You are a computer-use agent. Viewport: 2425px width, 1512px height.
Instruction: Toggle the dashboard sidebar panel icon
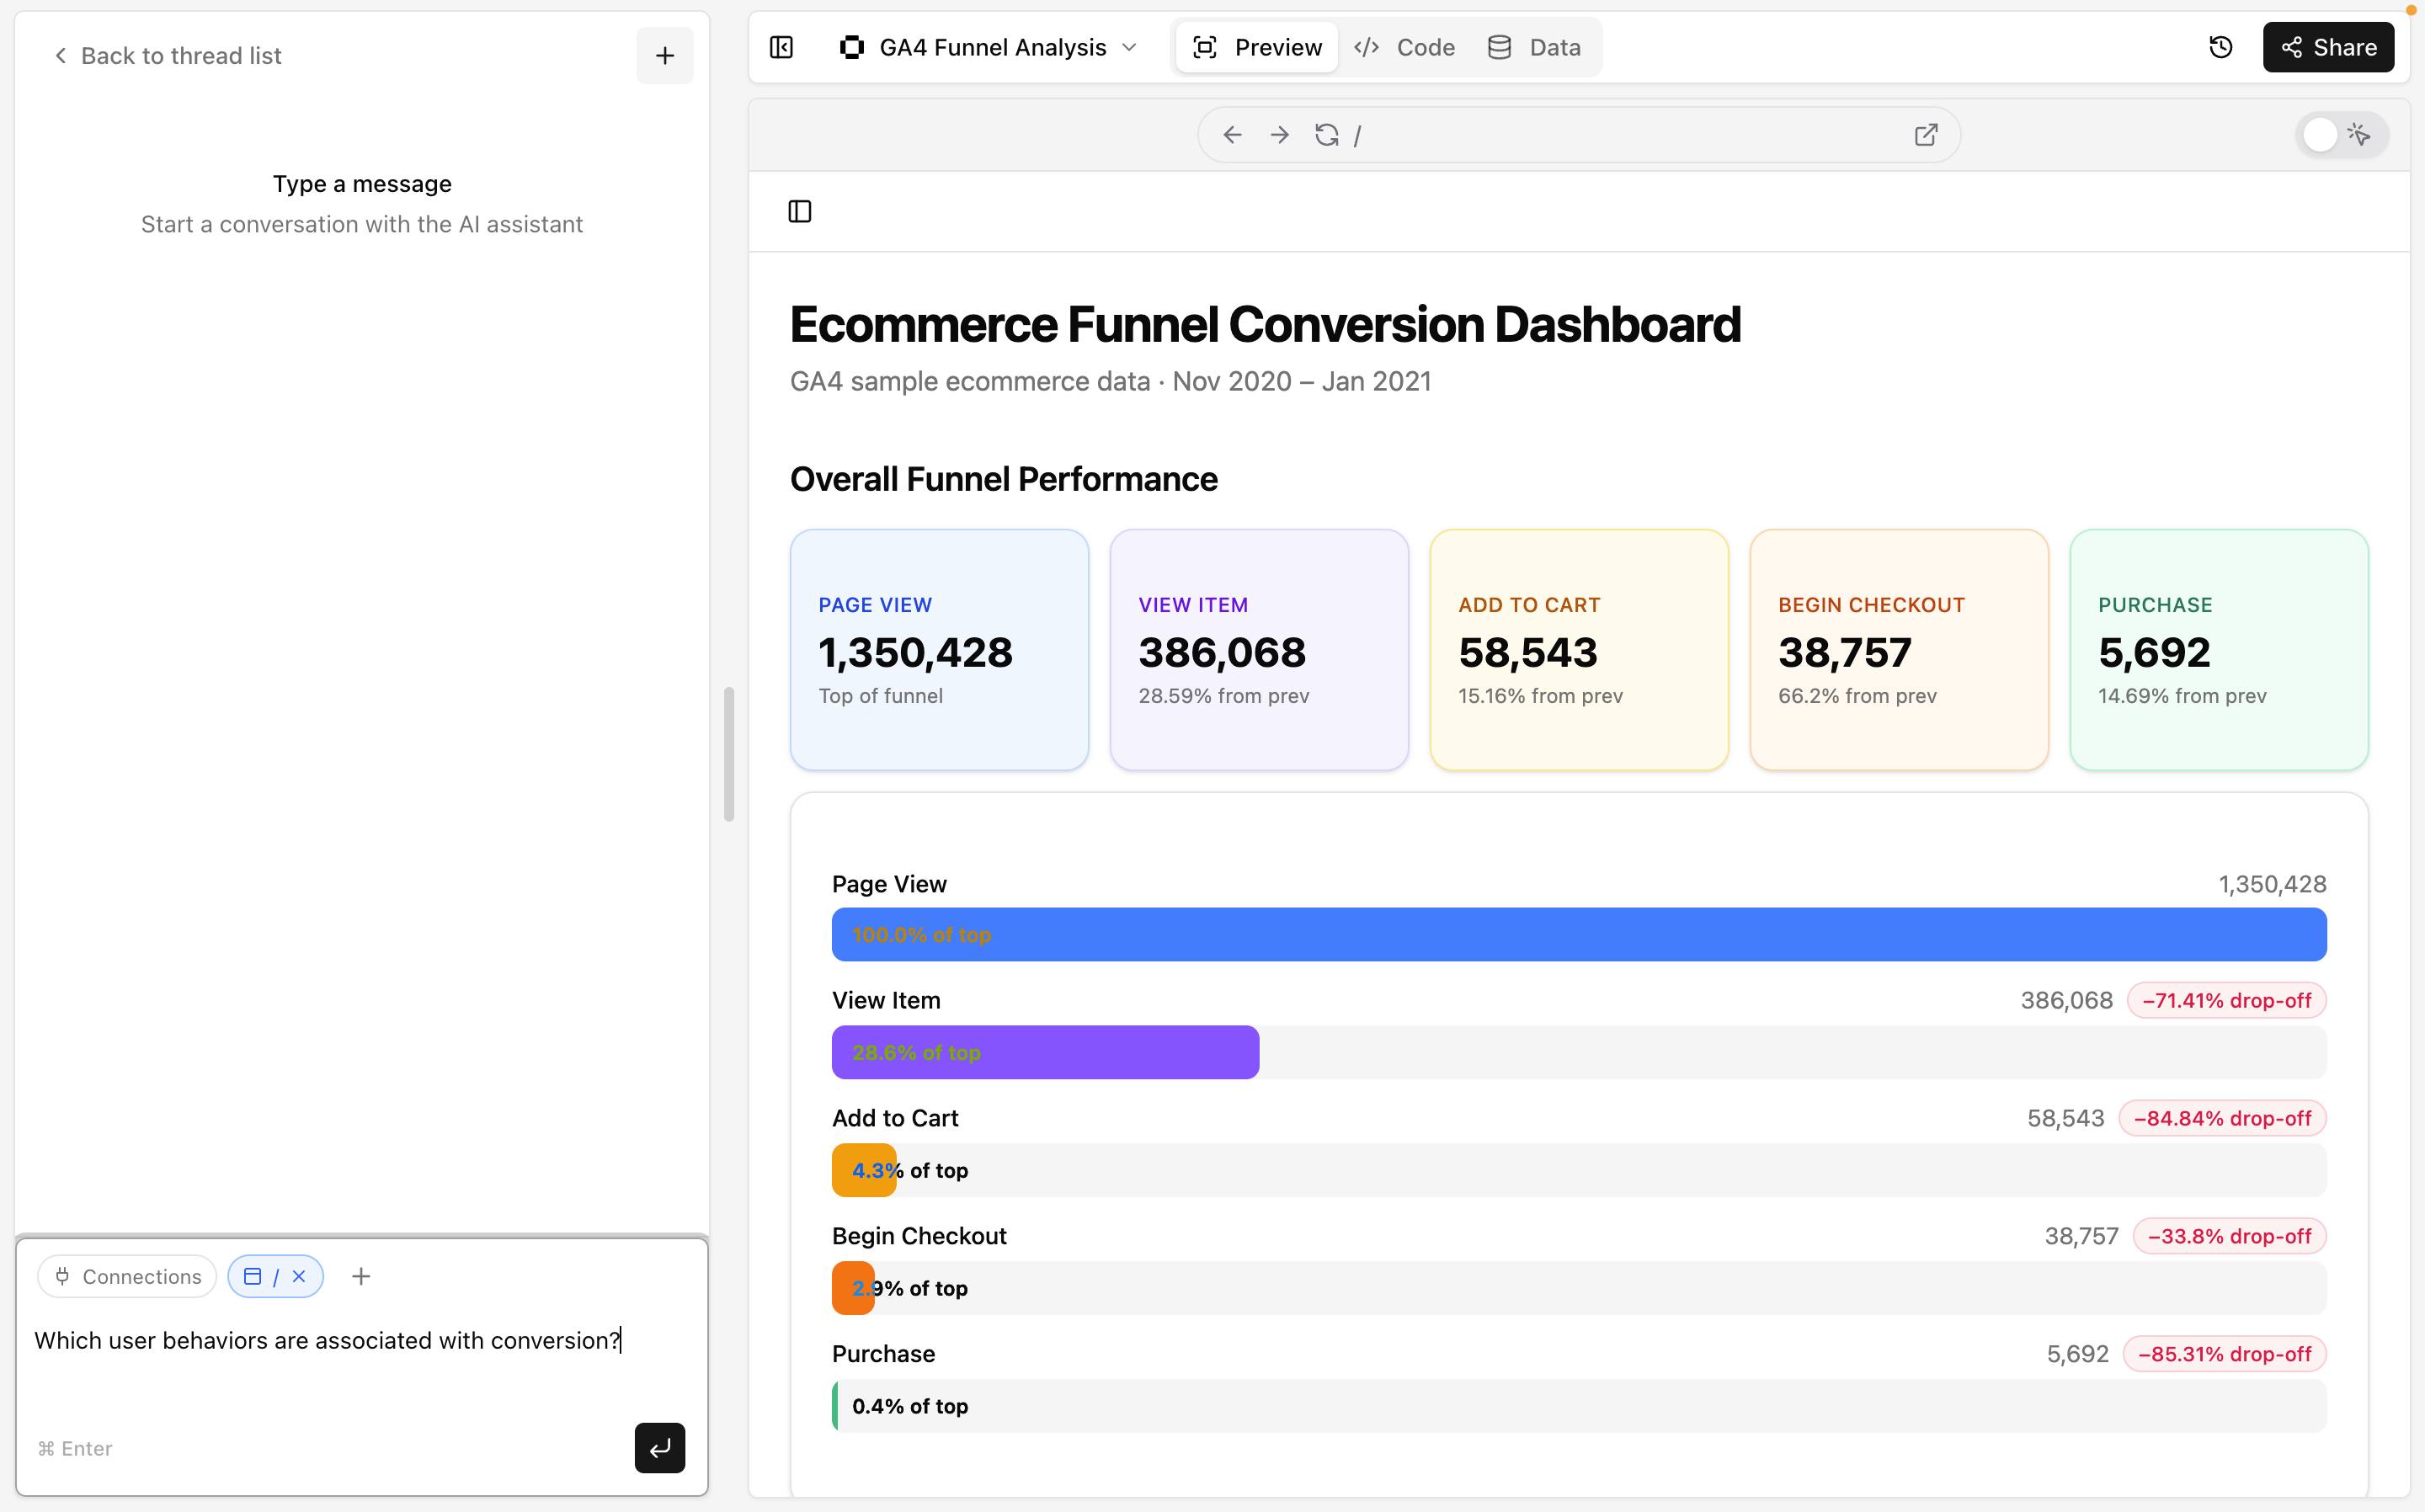[799, 211]
